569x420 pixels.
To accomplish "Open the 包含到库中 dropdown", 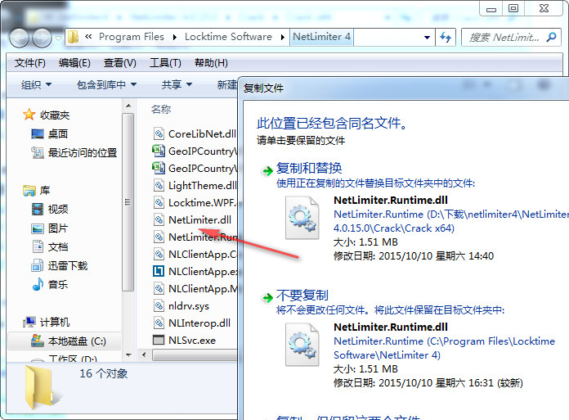I will (x=106, y=85).
